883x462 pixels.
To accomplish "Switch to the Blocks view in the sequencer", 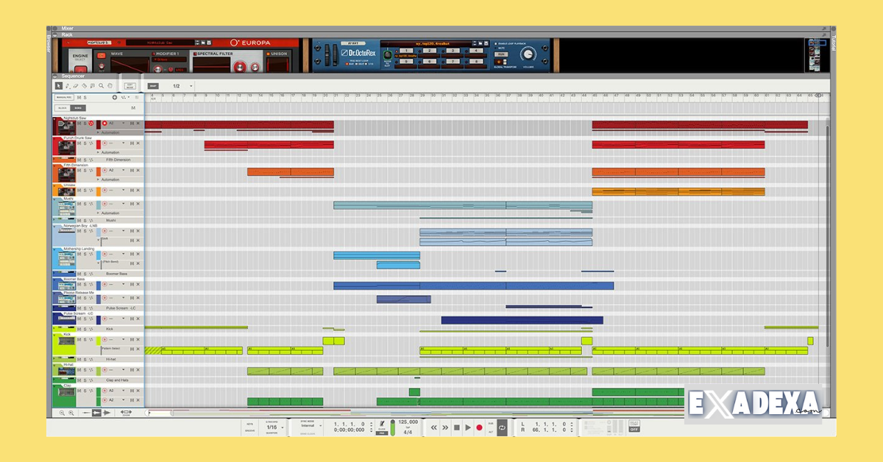I will pos(62,108).
